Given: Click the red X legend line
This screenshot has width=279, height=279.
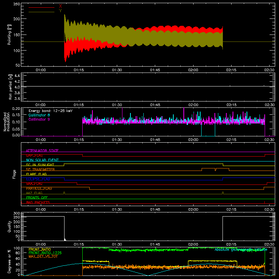Looking at the screenshot, I should pos(42,7).
